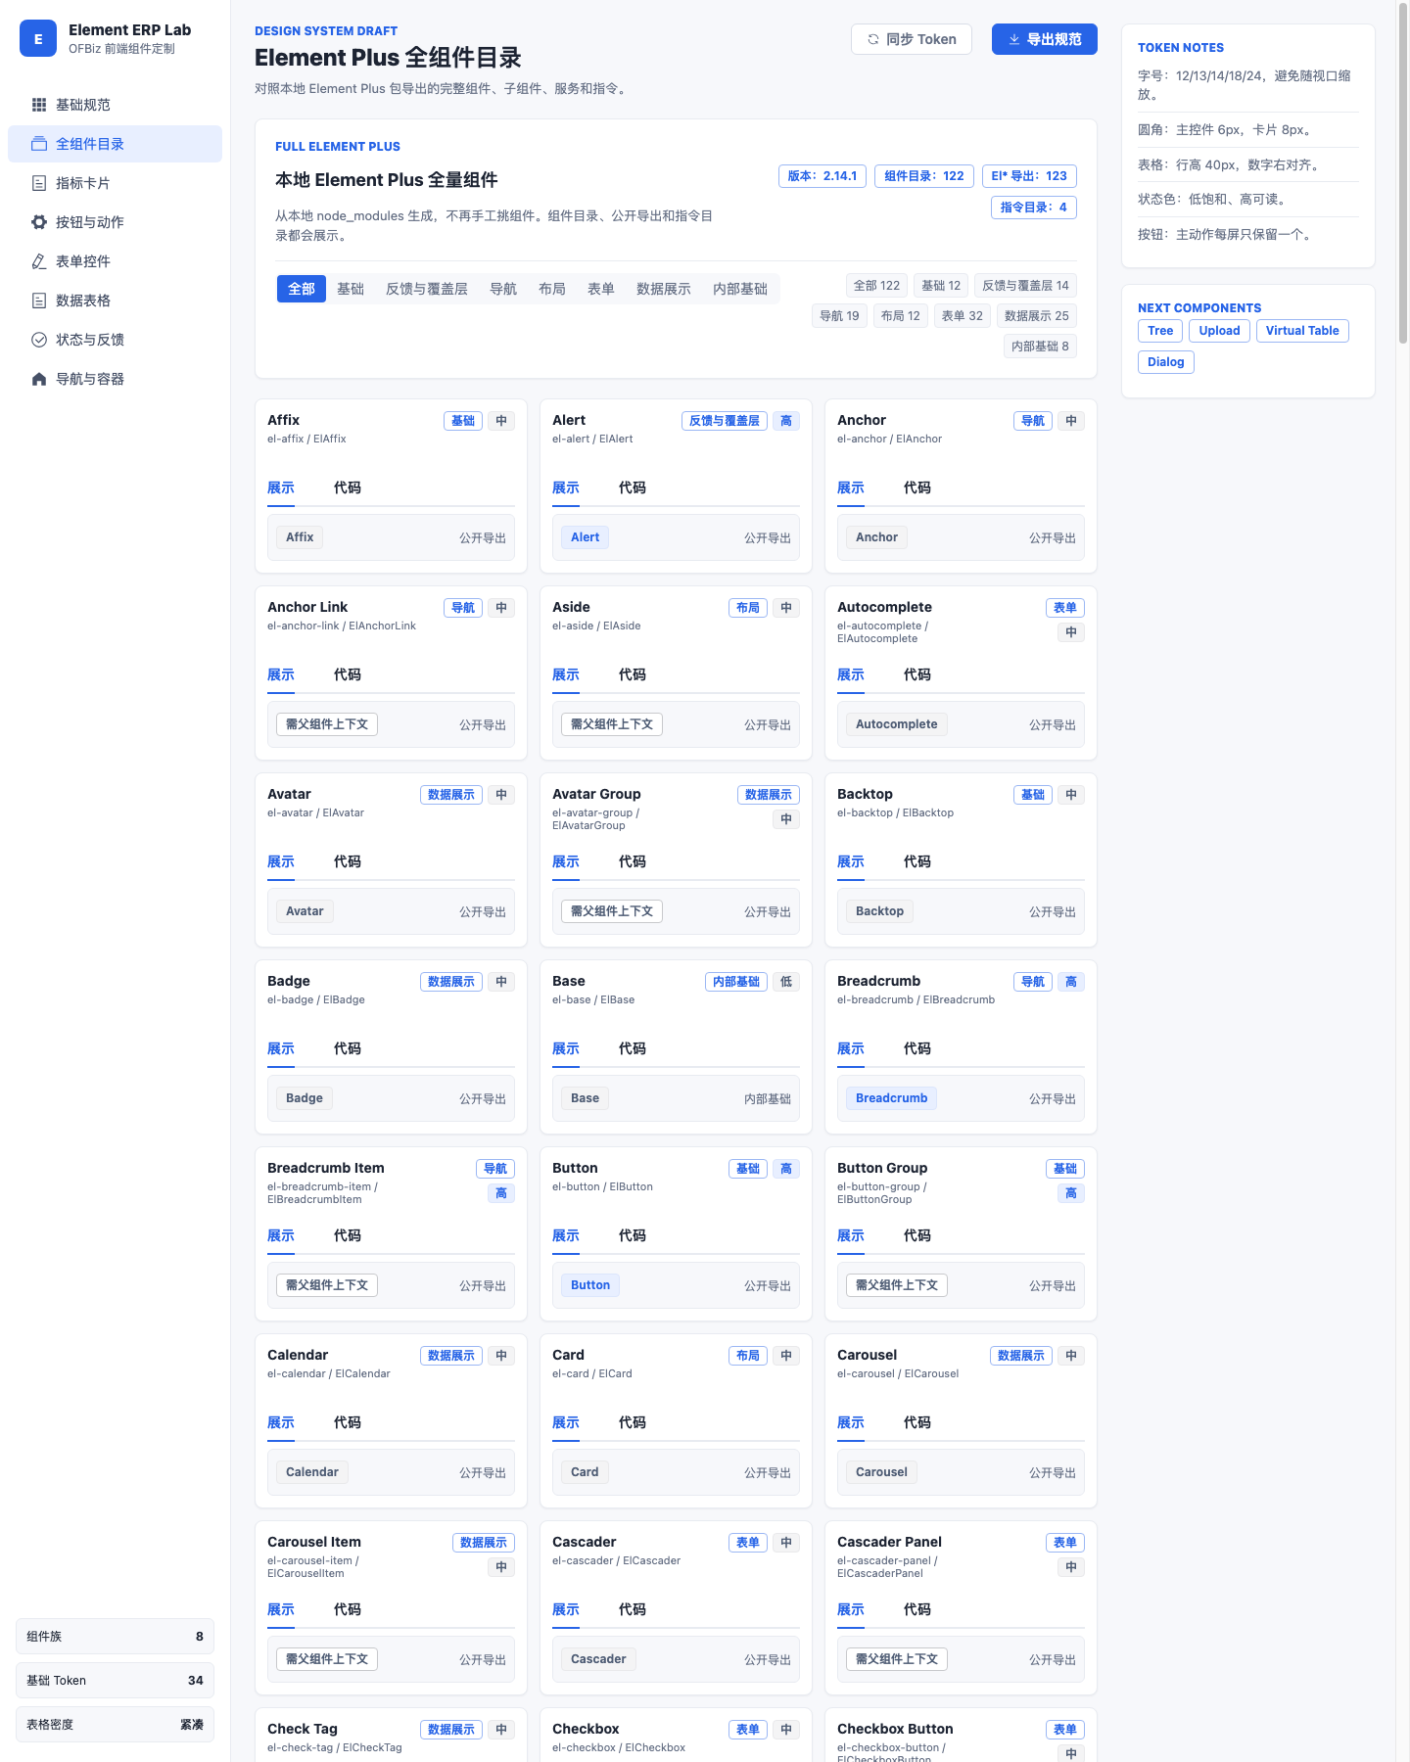Switch to 内部基础 filter tab
Image resolution: width=1410 pixels, height=1762 pixels.
pos(740,289)
